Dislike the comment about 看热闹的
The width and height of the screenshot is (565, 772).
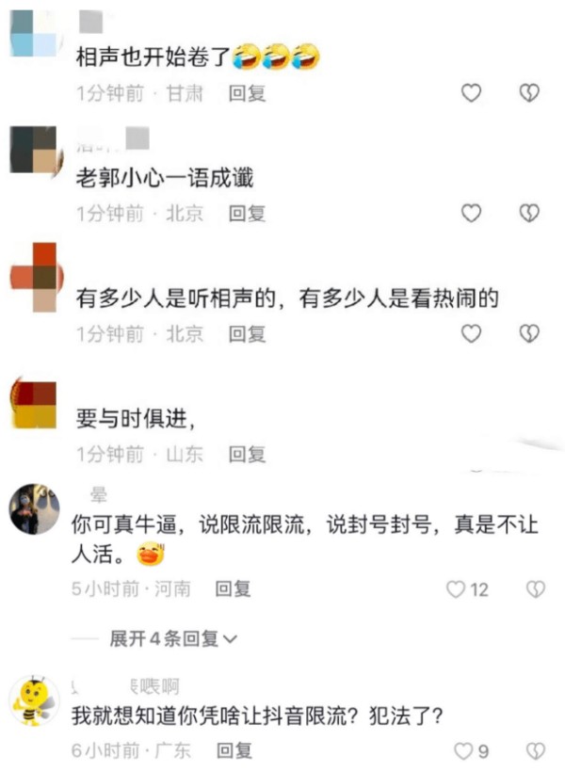pos(529,333)
